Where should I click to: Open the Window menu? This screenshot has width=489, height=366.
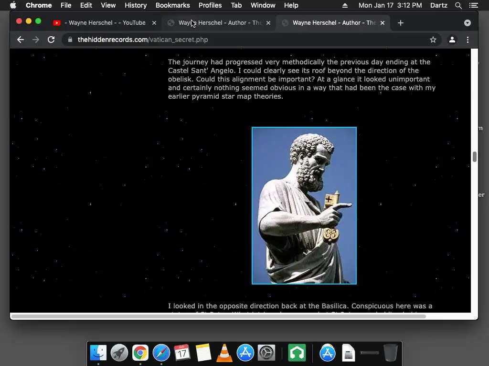263,5
